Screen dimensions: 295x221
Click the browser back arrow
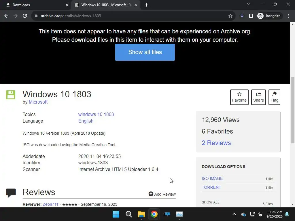pyautogui.click(x=6, y=16)
